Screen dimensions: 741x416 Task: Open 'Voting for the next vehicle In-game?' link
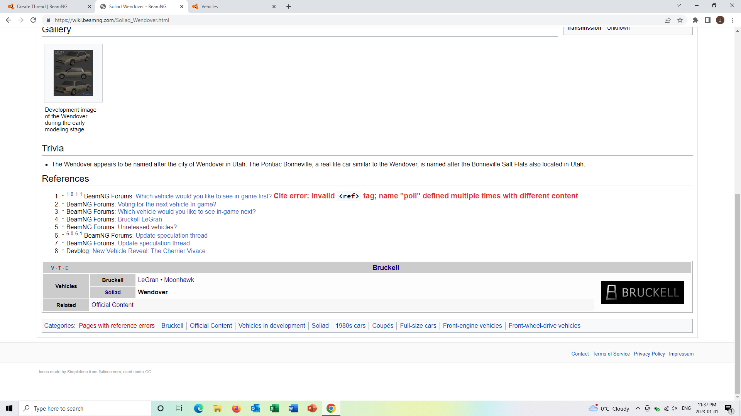(167, 205)
